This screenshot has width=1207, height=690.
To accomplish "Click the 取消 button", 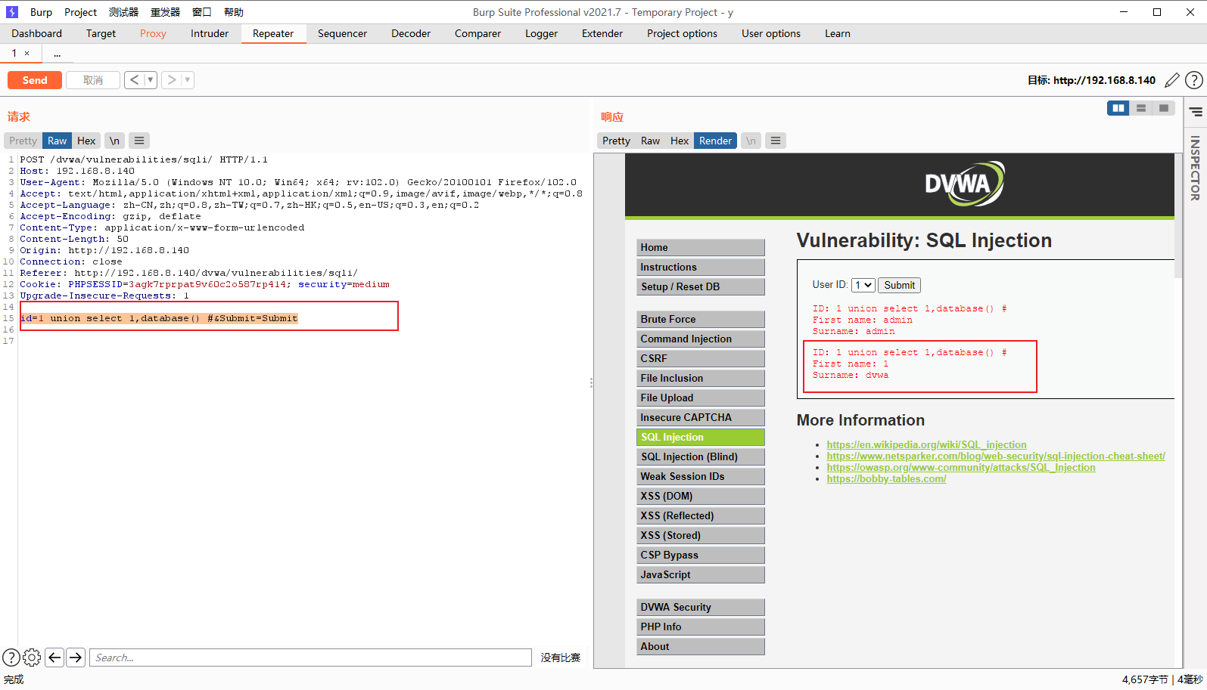I will pyautogui.click(x=93, y=80).
